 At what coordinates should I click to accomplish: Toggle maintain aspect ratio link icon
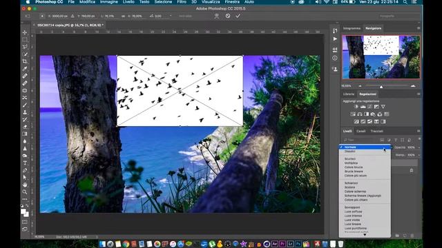[x=123, y=17]
